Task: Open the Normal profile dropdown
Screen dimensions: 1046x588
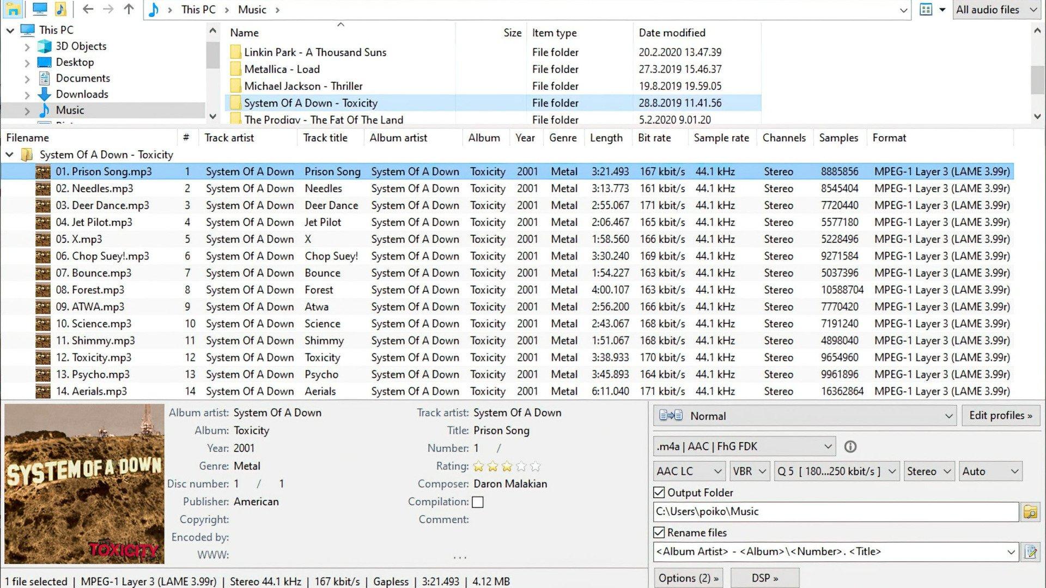Action: point(805,416)
